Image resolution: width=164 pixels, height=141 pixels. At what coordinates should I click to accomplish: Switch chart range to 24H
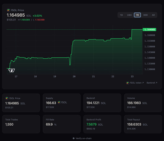click(x=129, y=15)
